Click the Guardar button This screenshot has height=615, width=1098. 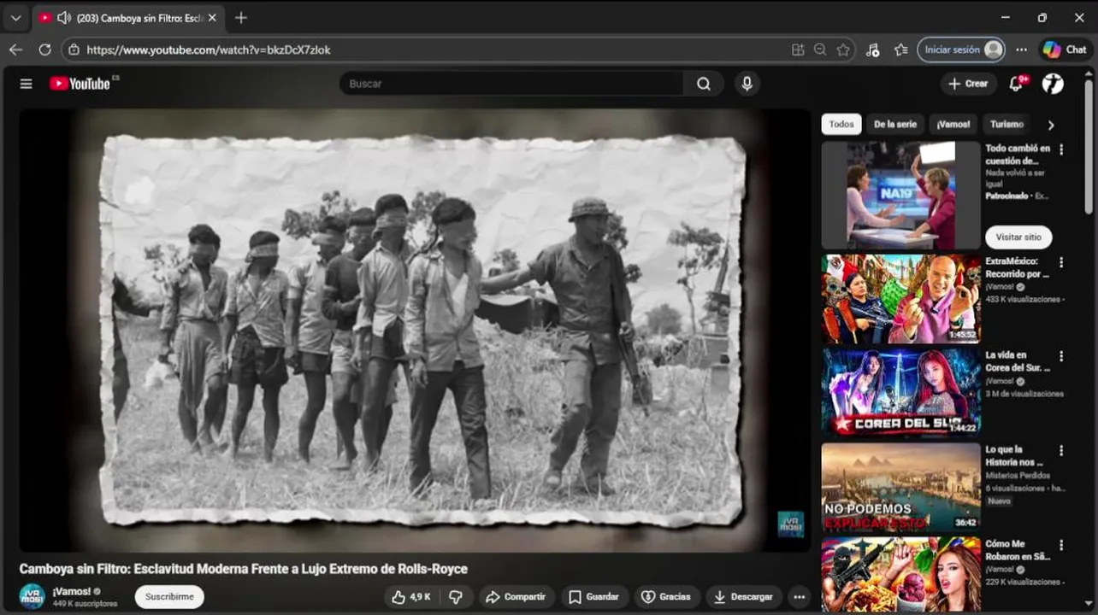[593, 597]
